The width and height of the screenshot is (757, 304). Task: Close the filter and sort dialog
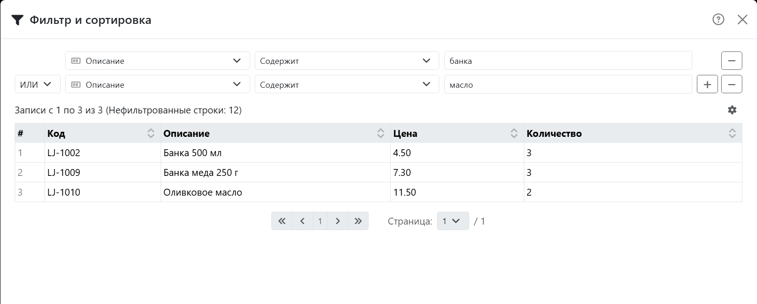point(742,19)
